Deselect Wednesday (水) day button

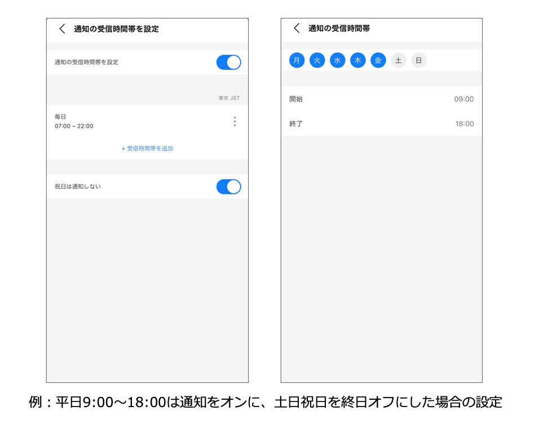point(337,60)
